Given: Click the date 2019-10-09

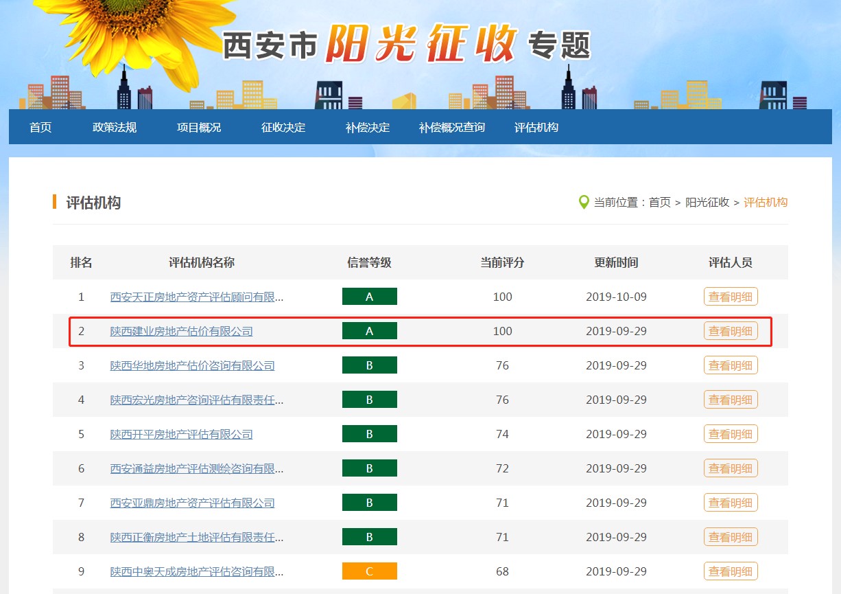Looking at the screenshot, I should pos(616,297).
